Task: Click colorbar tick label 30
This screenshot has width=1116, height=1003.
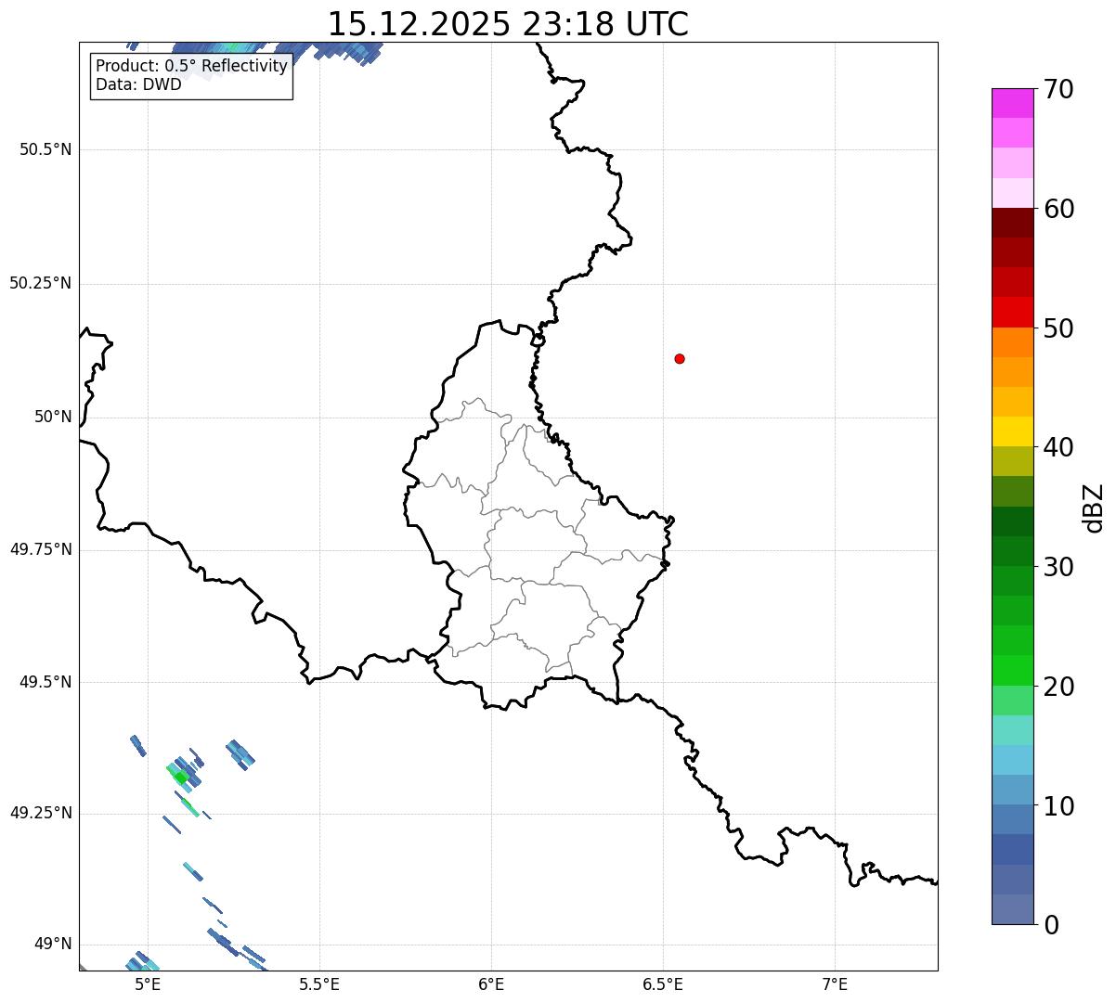Action: tap(1058, 567)
